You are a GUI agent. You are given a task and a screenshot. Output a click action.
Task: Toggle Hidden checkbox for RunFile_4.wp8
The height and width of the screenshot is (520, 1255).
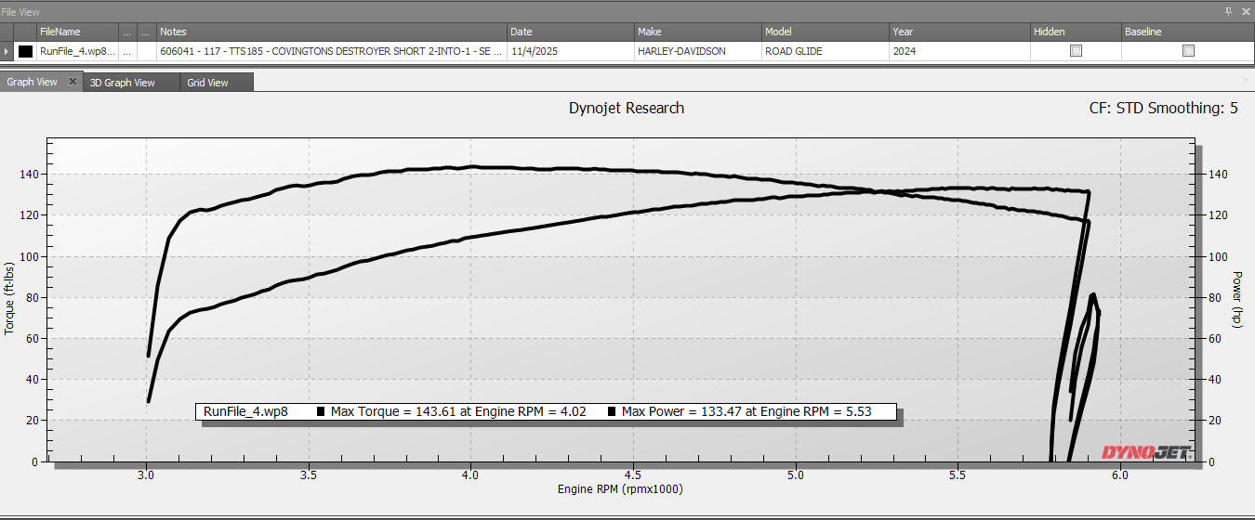(1076, 52)
